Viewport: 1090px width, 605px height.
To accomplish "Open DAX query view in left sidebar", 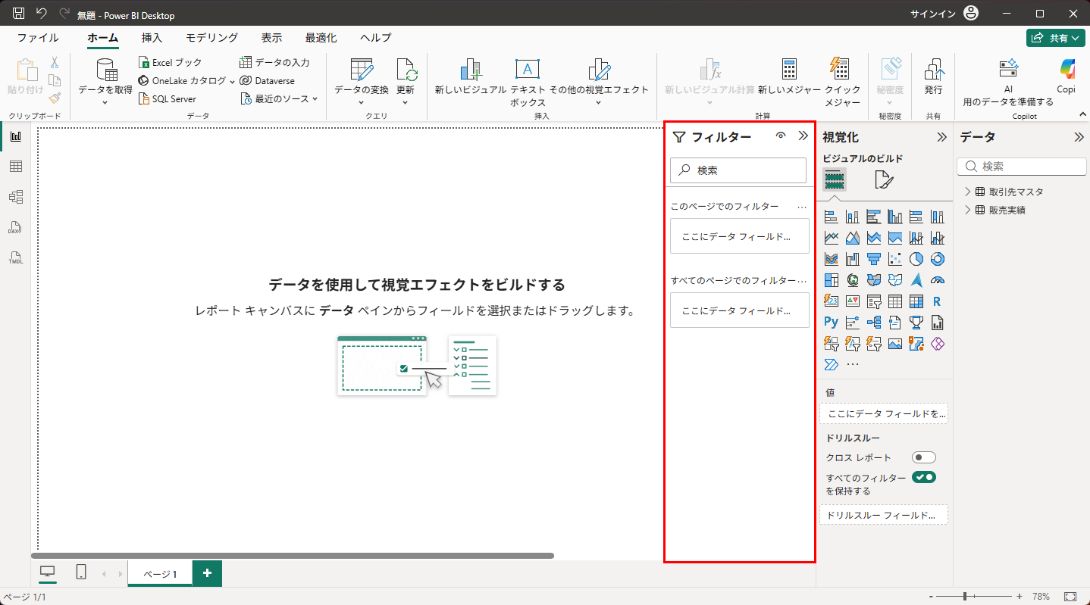I will click(x=16, y=227).
